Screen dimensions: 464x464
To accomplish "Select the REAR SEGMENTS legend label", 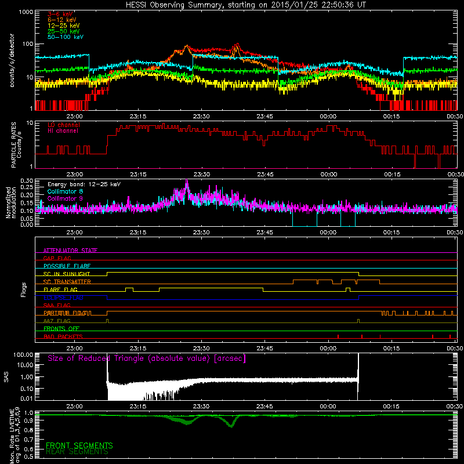I will (77, 452).
